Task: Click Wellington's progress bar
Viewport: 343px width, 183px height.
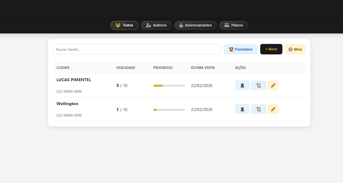Action: [x=169, y=110]
